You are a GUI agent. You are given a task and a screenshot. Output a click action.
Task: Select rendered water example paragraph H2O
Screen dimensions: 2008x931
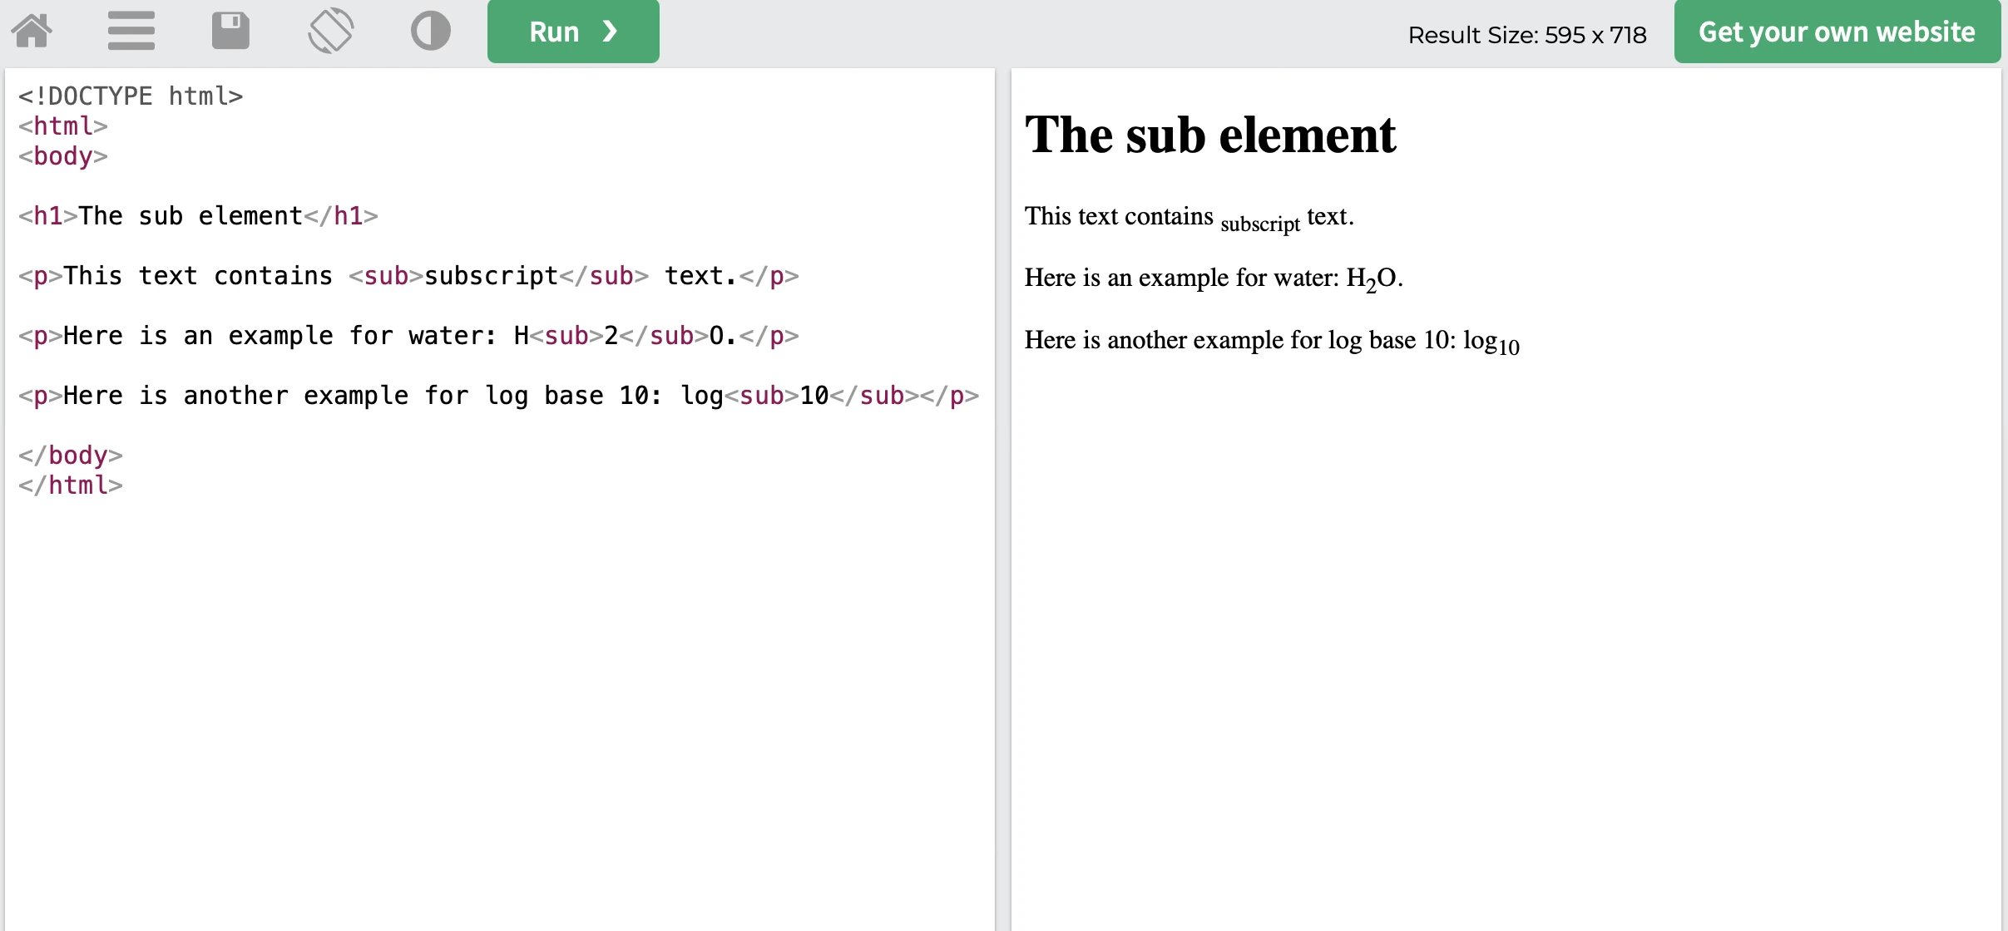[1214, 279]
